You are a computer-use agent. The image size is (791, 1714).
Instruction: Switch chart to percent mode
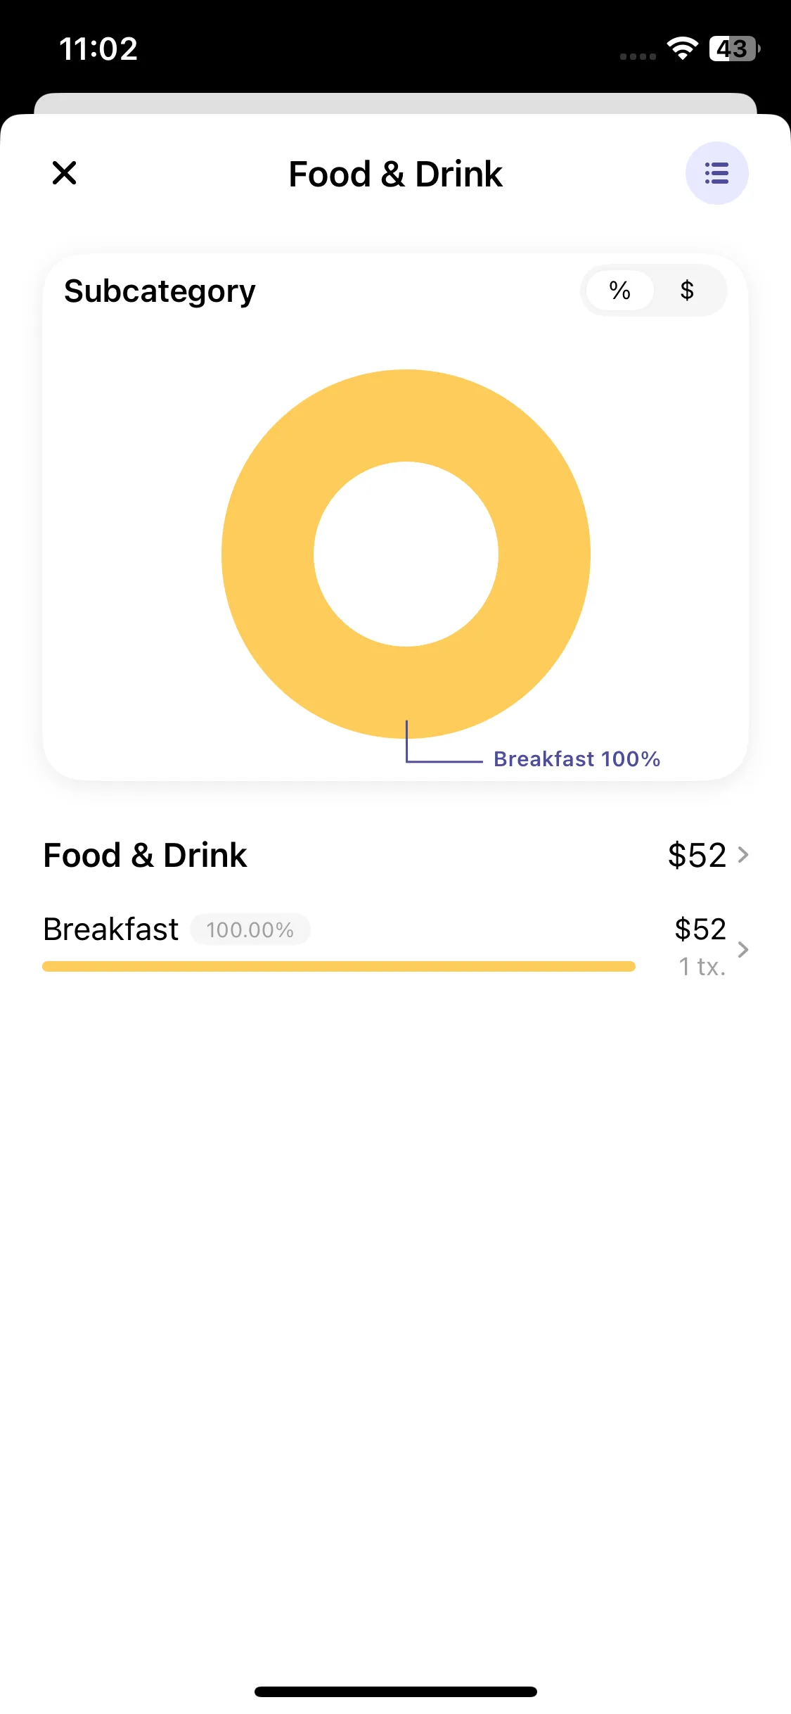pyautogui.click(x=619, y=291)
